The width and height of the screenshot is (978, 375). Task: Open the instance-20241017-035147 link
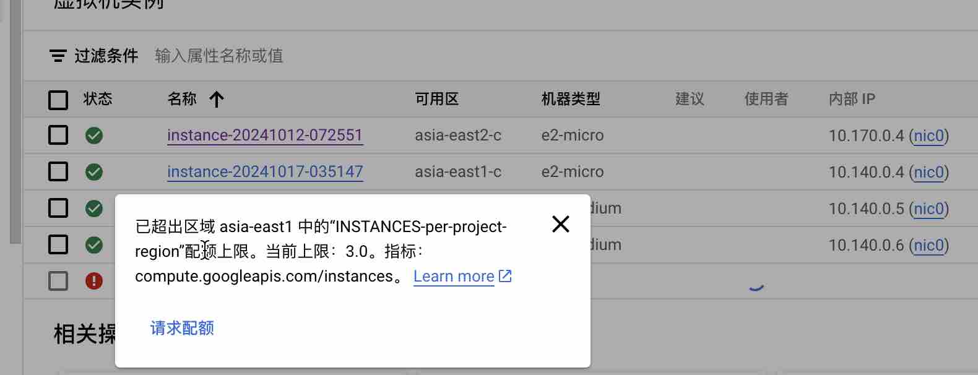[x=265, y=172]
